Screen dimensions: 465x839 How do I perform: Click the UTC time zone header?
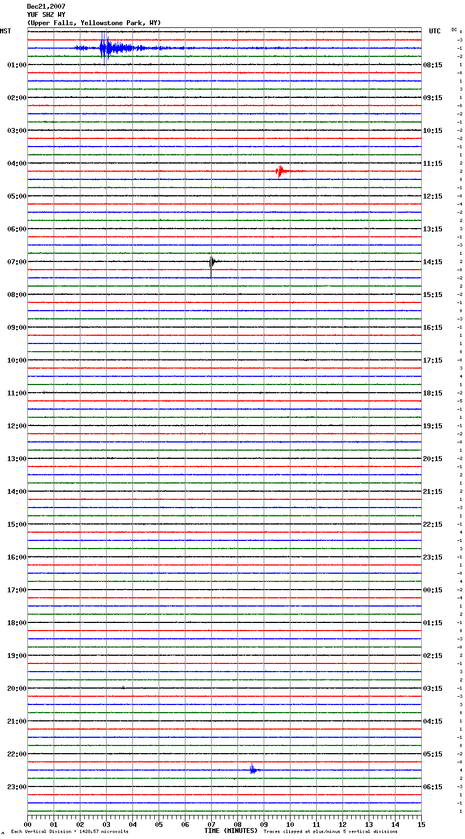[x=434, y=31]
